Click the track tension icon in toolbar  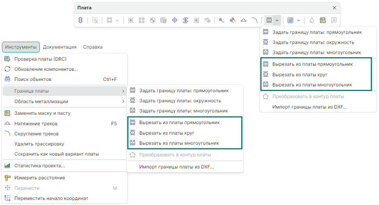tap(244, 20)
